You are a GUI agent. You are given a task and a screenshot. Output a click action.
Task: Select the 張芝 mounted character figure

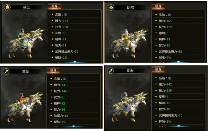[25, 43]
